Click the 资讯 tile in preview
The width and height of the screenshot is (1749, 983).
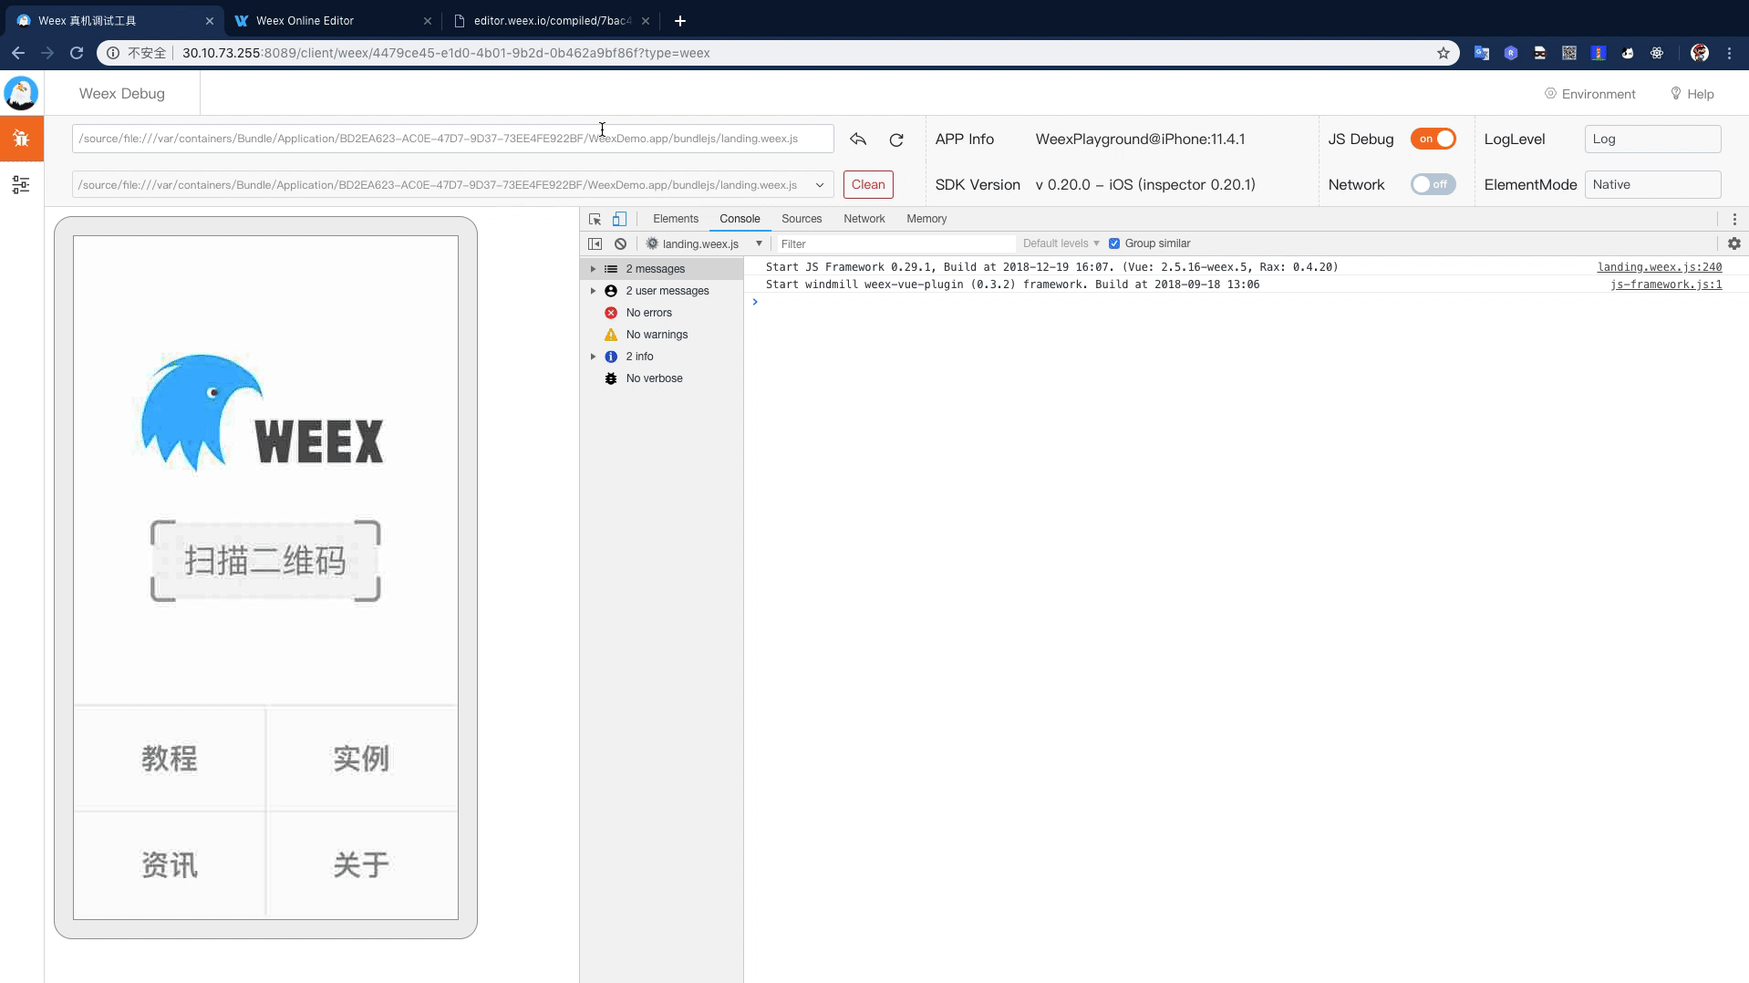click(170, 864)
